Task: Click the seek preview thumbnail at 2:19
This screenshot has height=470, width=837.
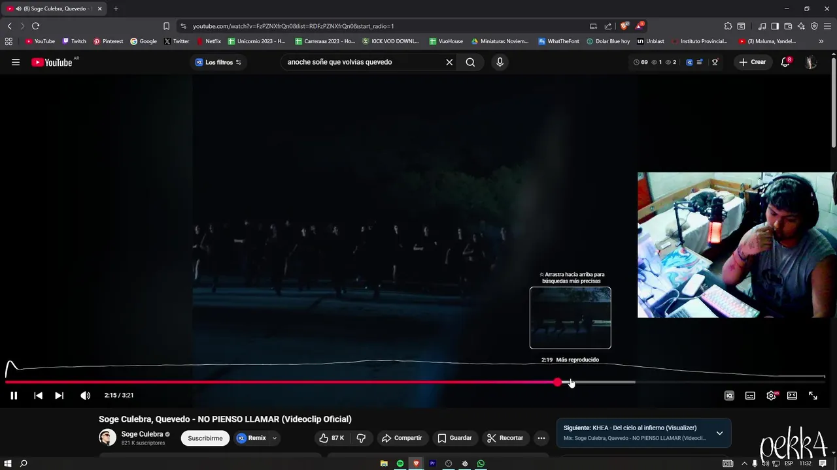Action: point(570,318)
